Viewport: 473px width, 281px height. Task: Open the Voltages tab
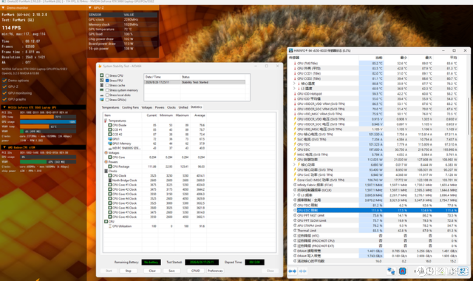point(147,107)
